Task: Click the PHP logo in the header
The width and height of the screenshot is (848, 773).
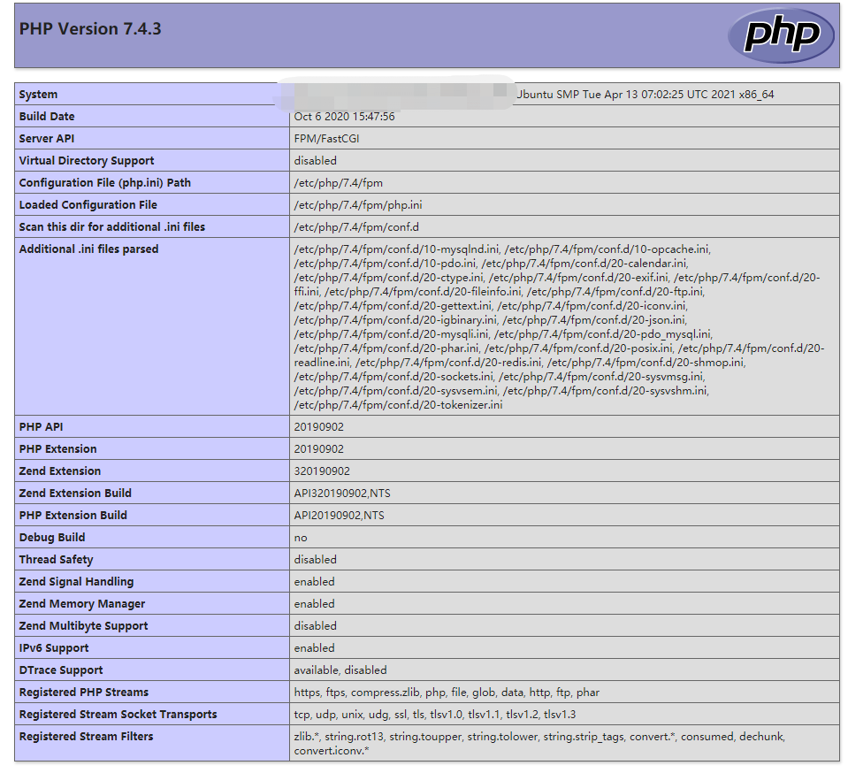Action: [x=782, y=35]
